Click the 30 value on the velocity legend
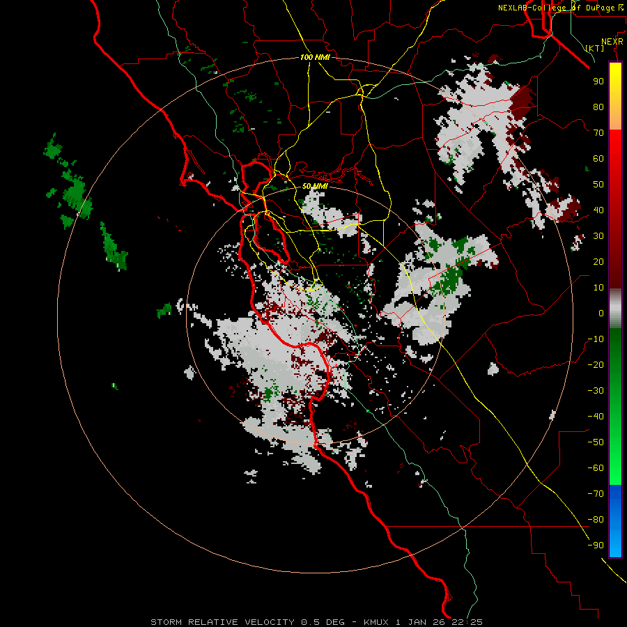627x627 pixels. click(x=598, y=236)
